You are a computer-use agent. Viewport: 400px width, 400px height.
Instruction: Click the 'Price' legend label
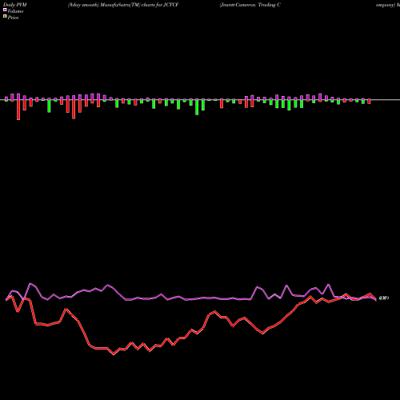(13, 18)
